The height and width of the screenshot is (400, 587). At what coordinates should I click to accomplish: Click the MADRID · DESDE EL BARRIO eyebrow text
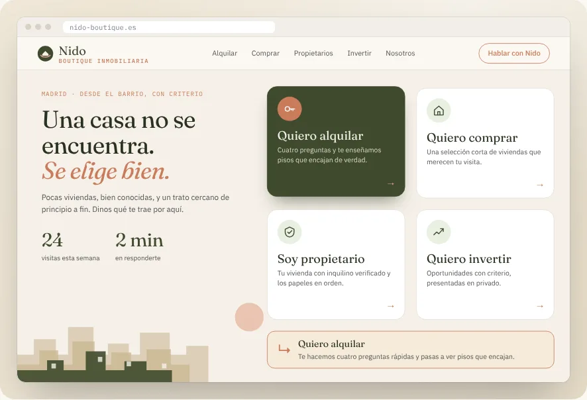(x=122, y=94)
